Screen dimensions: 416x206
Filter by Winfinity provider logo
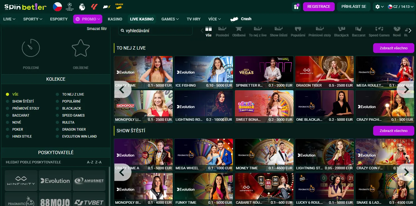tap(21, 180)
